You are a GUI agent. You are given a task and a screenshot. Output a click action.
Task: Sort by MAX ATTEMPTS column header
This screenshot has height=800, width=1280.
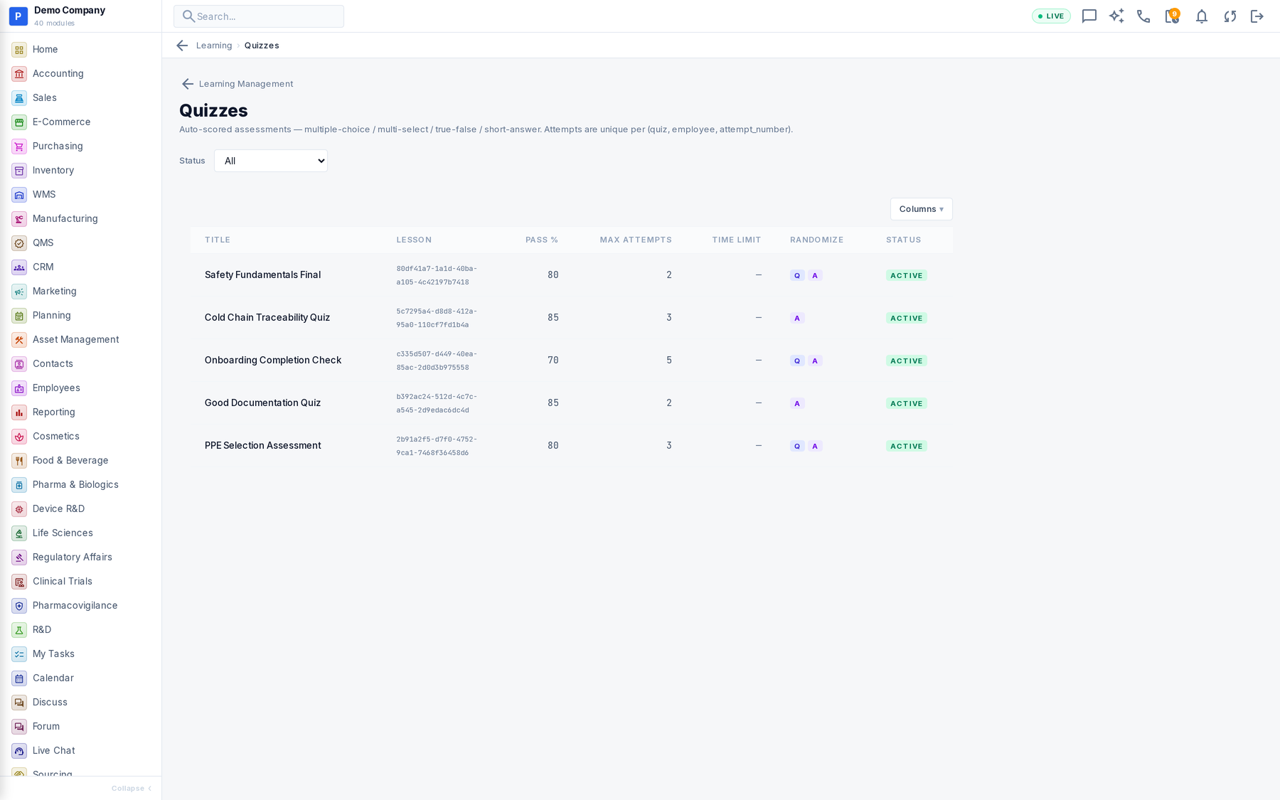pyautogui.click(x=636, y=240)
